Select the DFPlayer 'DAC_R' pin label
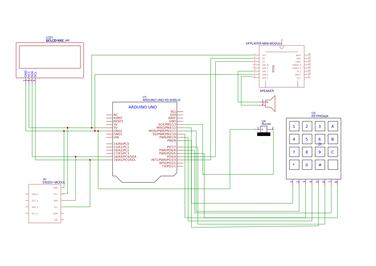Image resolution: width=376 pixels, height=266 pixels. point(265,65)
